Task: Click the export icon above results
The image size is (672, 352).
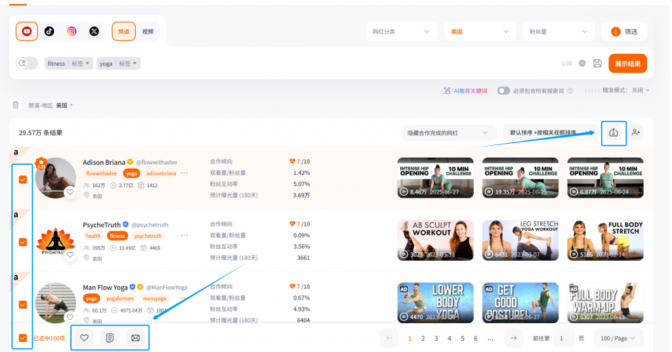Action: 614,133
